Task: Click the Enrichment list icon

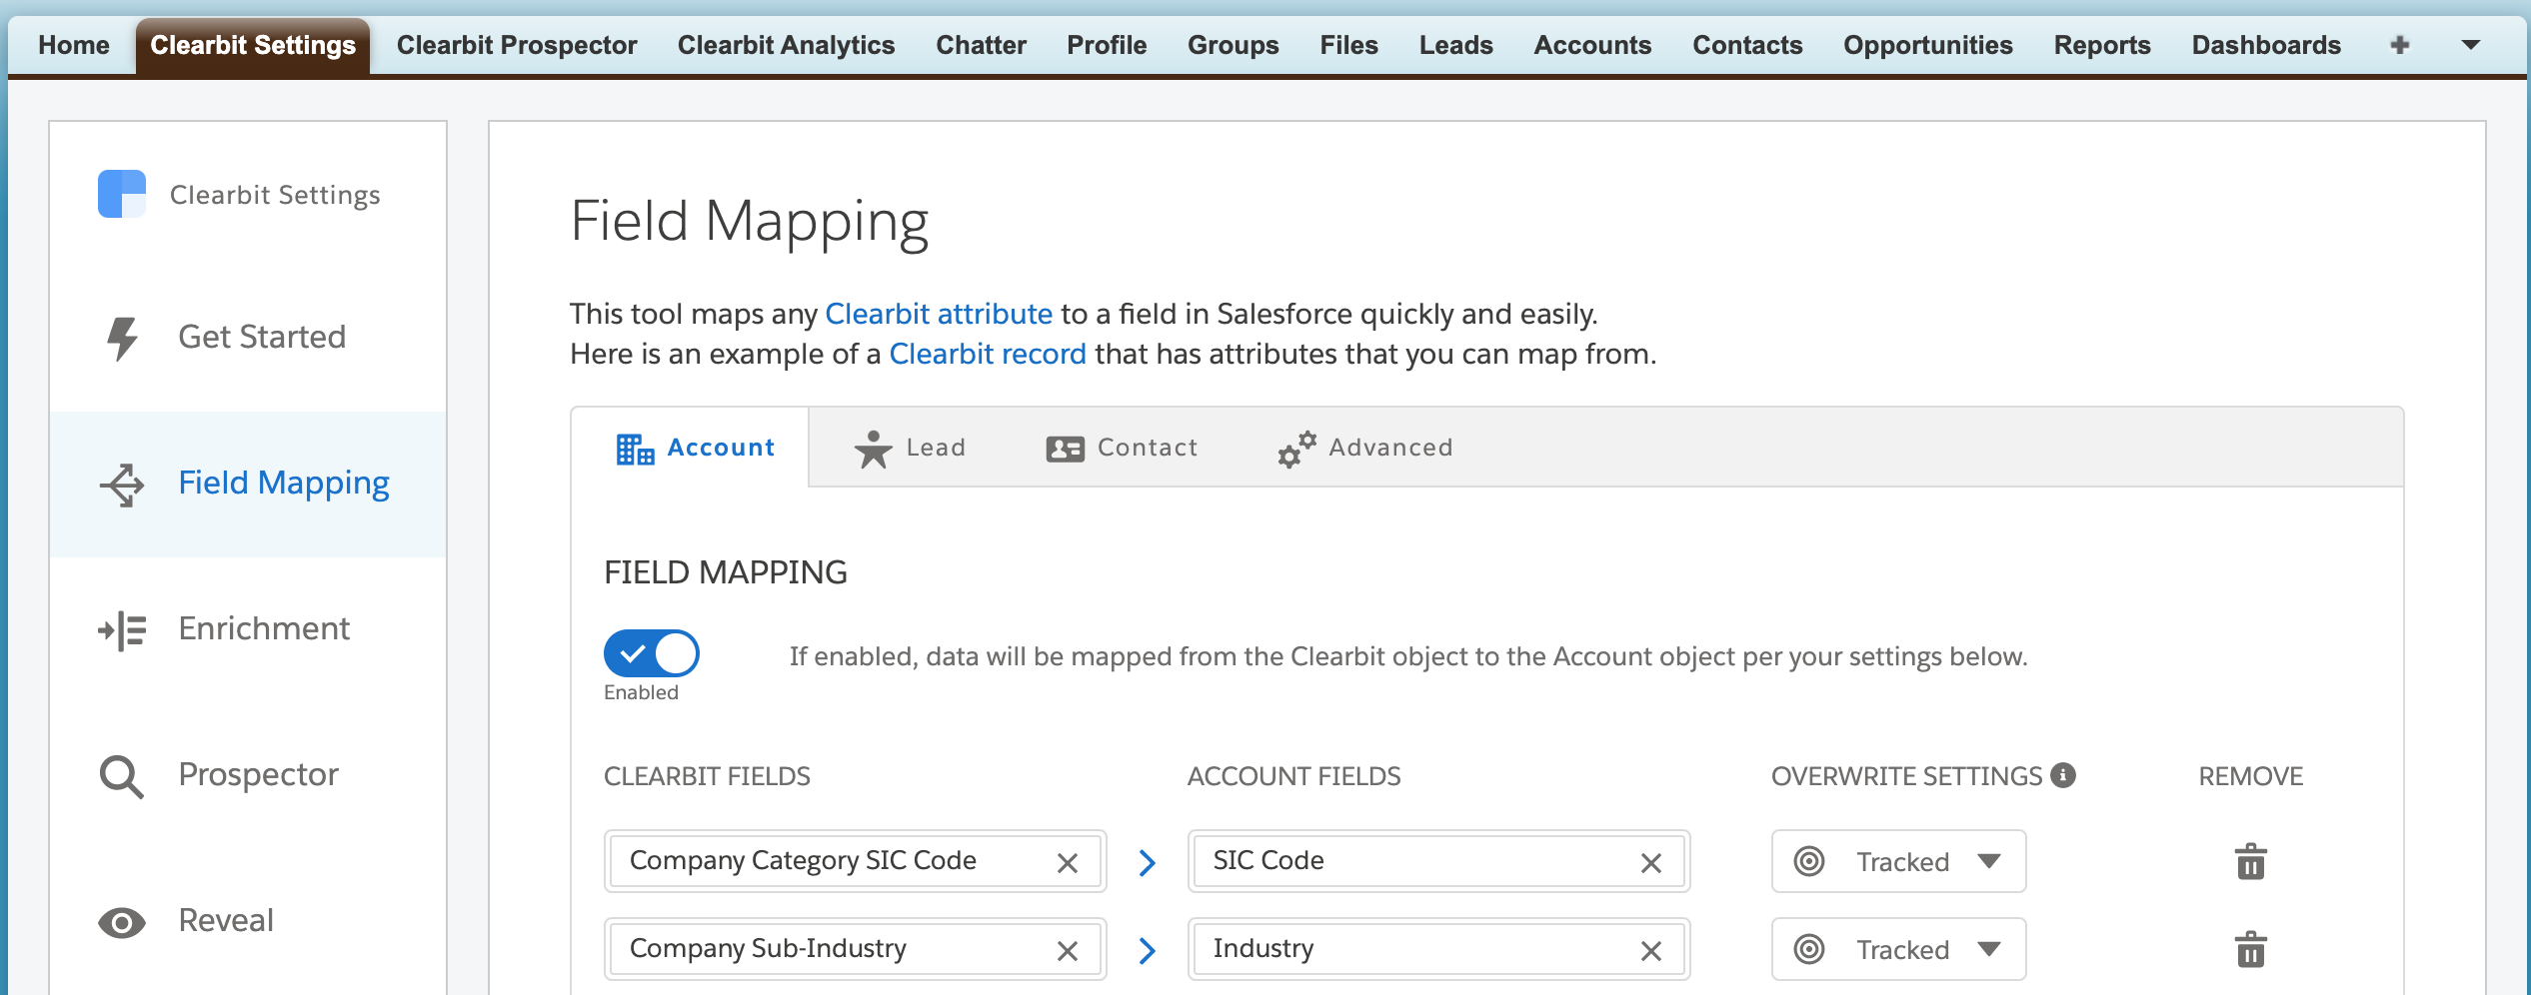Action: [122, 630]
